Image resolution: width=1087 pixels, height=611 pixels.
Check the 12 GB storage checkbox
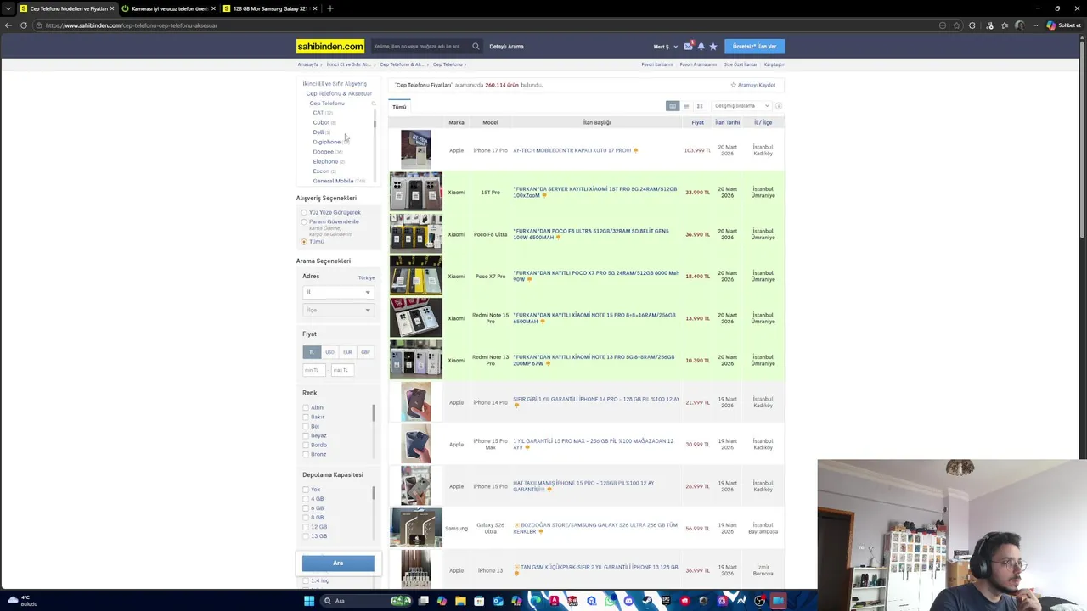click(x=306, y=527)
